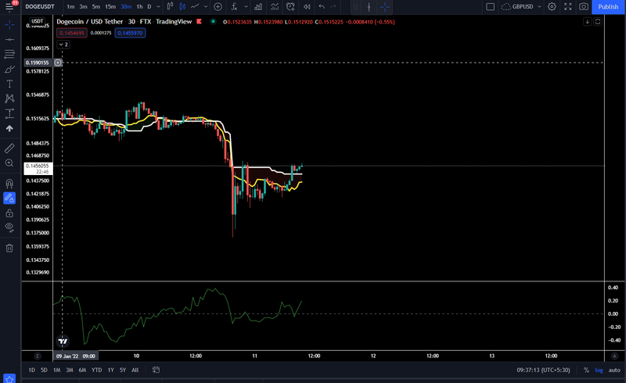Click the floating toolbar drag handle
626x383 pixels.
[x=355, y=7]
